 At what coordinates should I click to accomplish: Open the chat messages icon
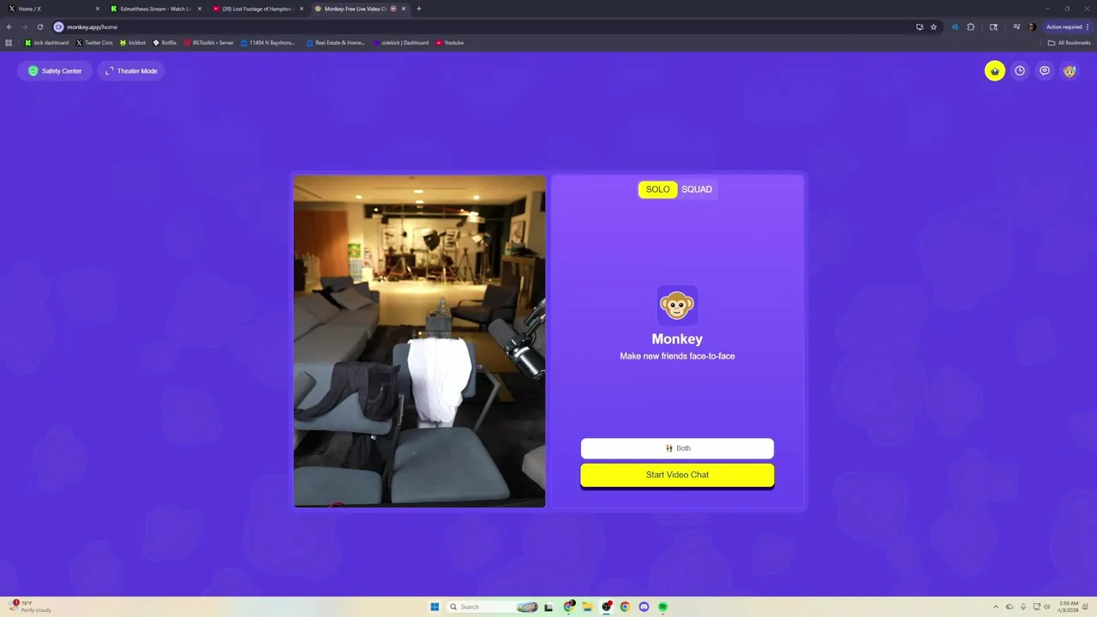point(1045,71)
